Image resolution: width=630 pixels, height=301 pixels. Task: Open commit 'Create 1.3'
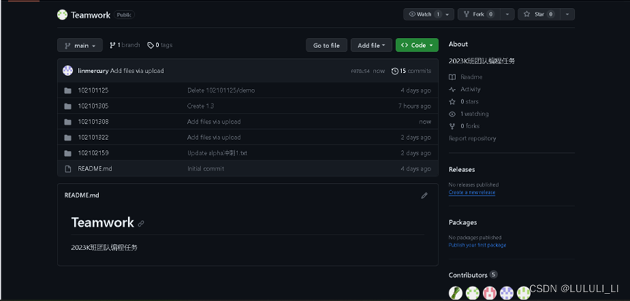tap(200, 106)
